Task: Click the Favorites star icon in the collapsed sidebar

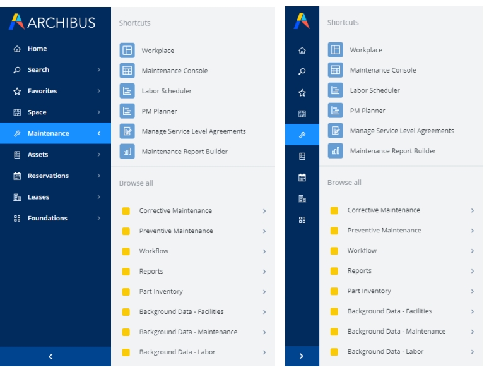Action: (302, 93)
